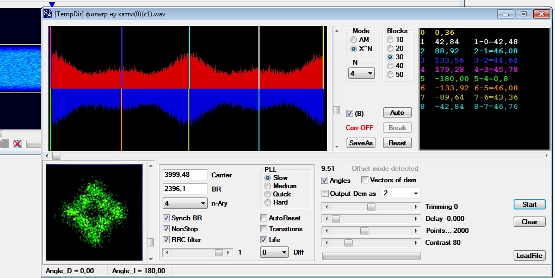This screenshot has width=555, height=278.
Task: Click angle row '1-0=42,48'
Action: pyautogui.click(x=496, y=42)
